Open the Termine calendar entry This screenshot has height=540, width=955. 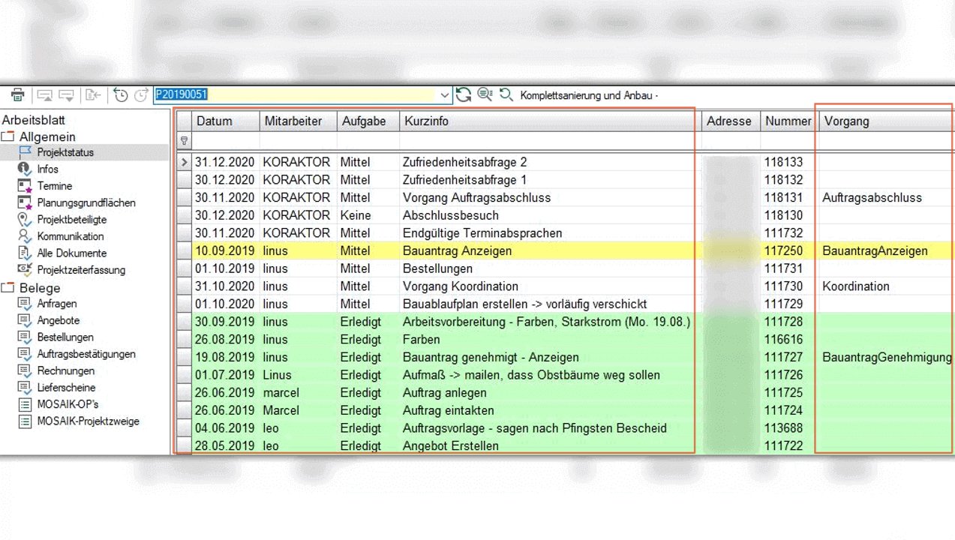[55, 186]
